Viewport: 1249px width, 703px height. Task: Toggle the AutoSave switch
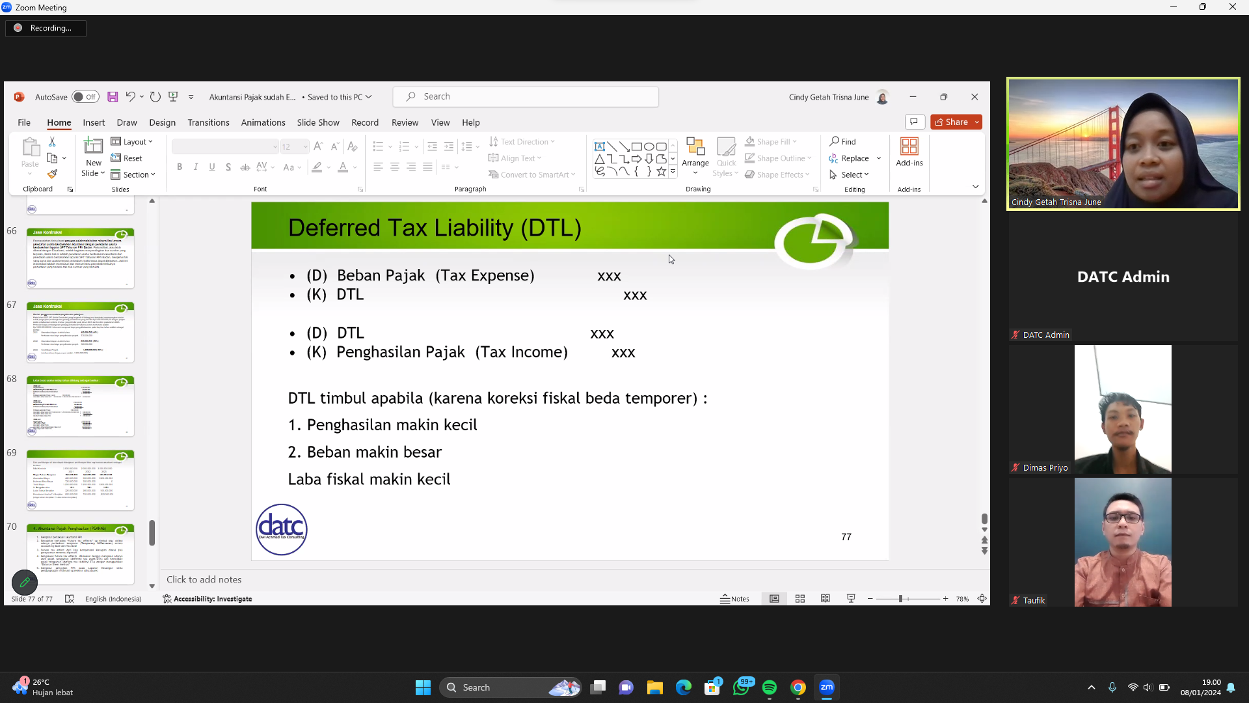pyautogui.click(x=85, y=97)
